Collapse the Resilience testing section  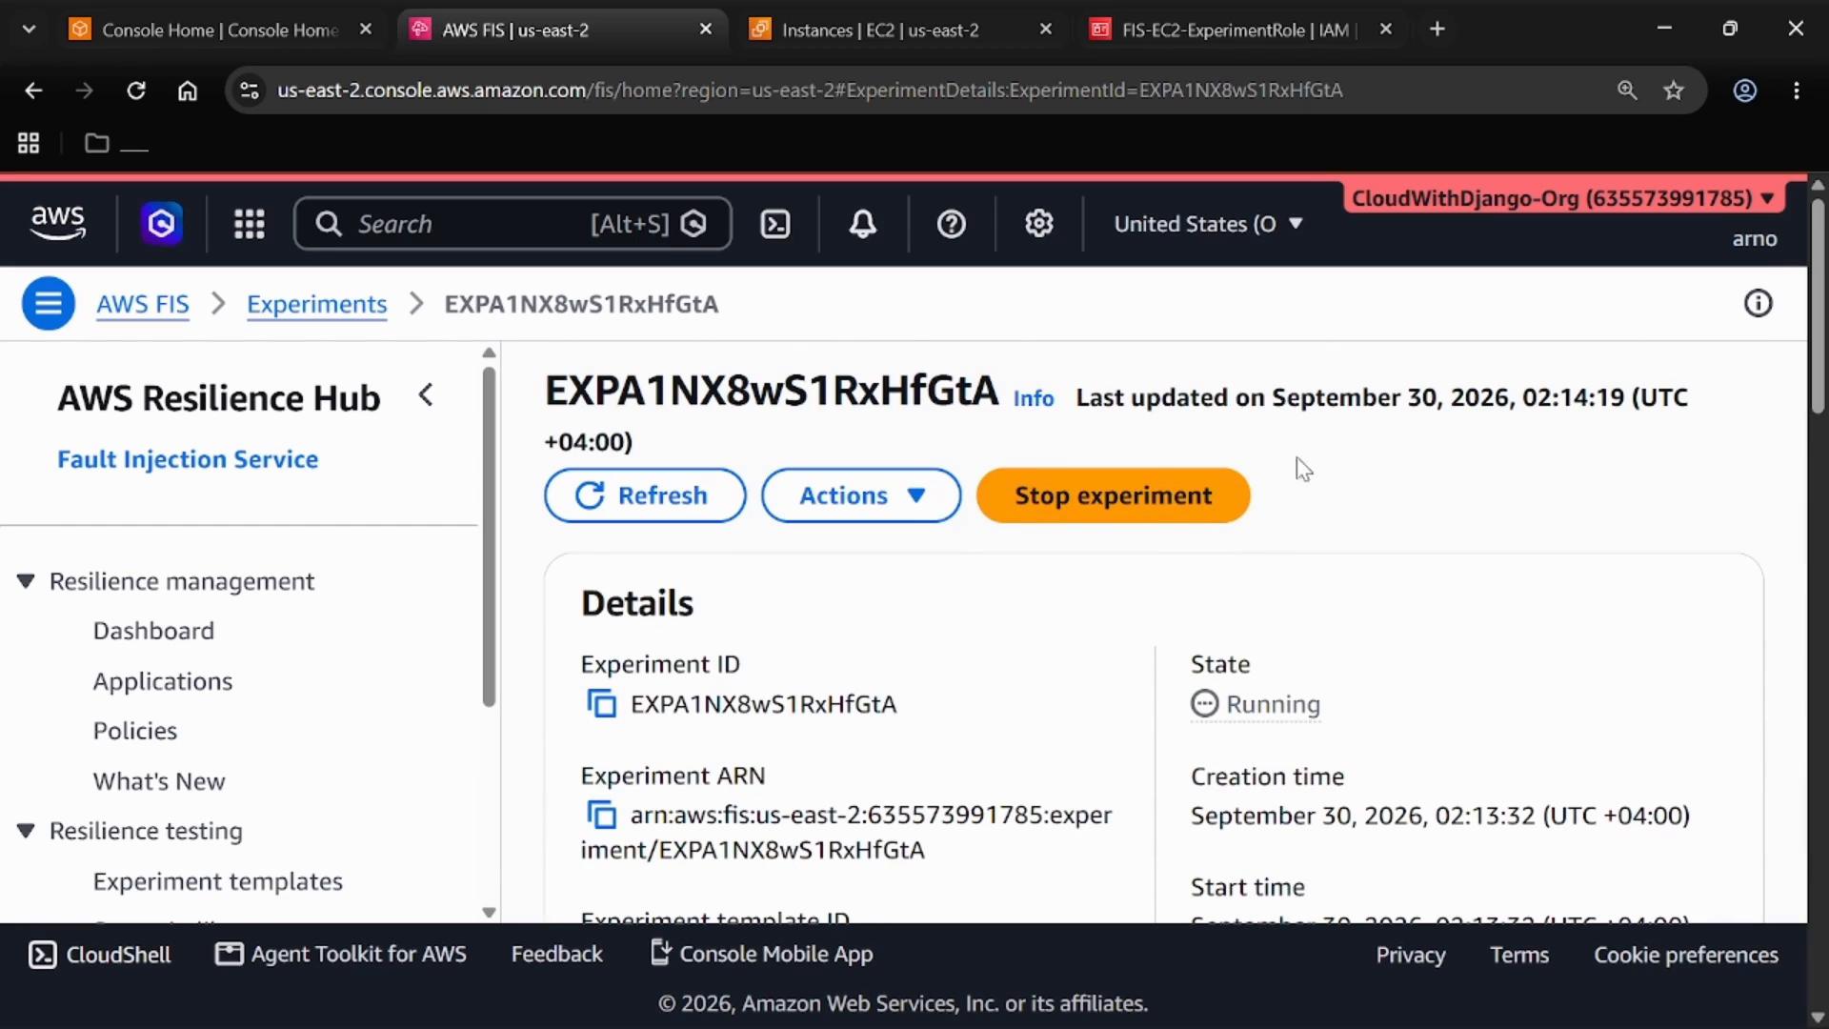click(26, 831)
